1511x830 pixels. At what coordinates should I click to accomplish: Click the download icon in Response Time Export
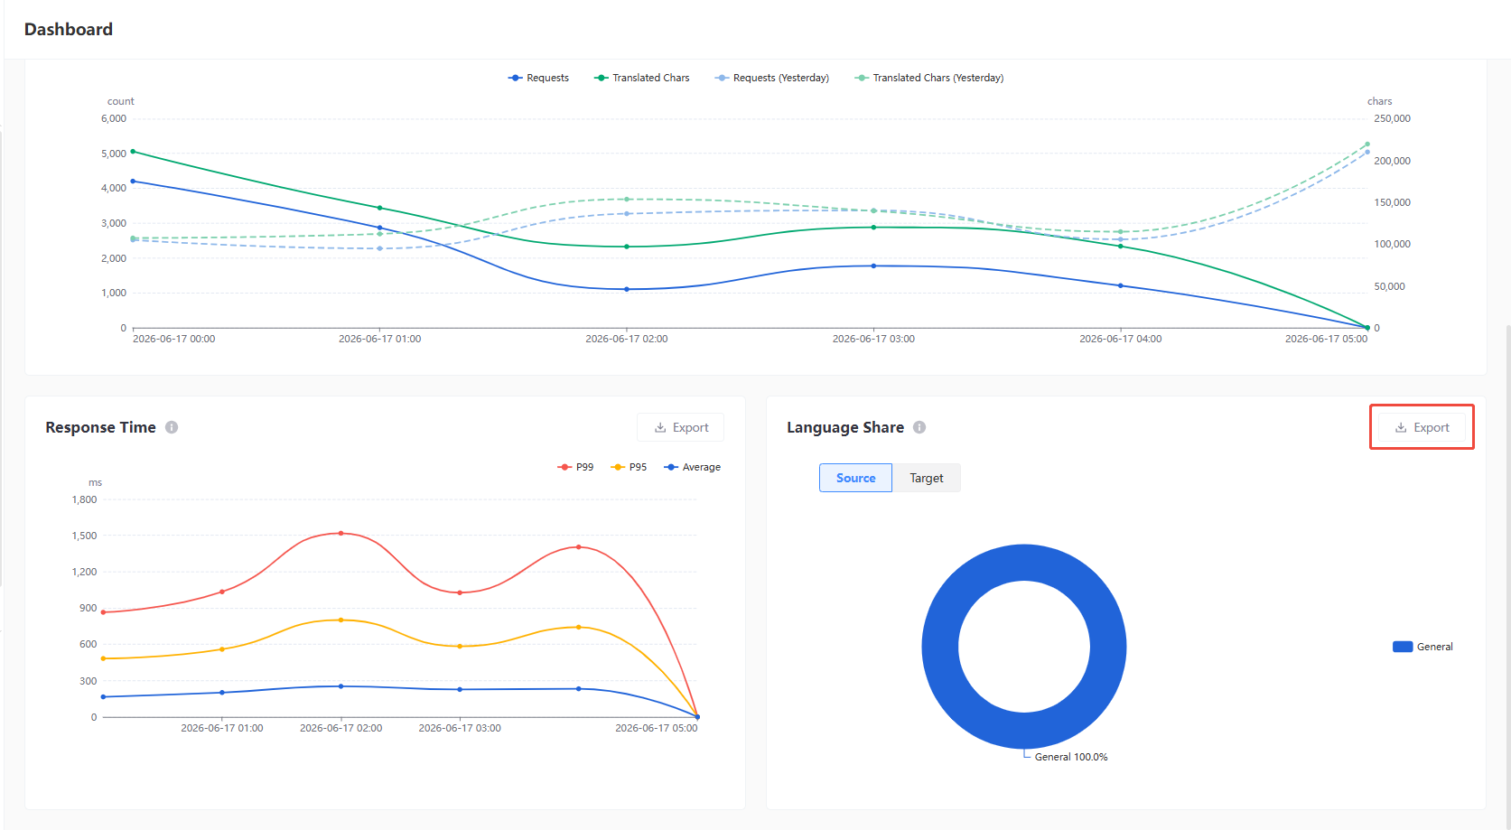pos(660,427)
